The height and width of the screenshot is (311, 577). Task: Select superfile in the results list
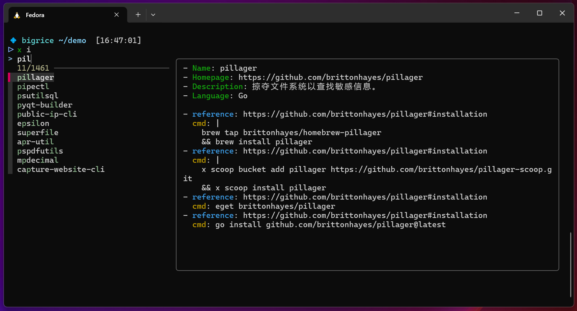(x=38, y=133)
